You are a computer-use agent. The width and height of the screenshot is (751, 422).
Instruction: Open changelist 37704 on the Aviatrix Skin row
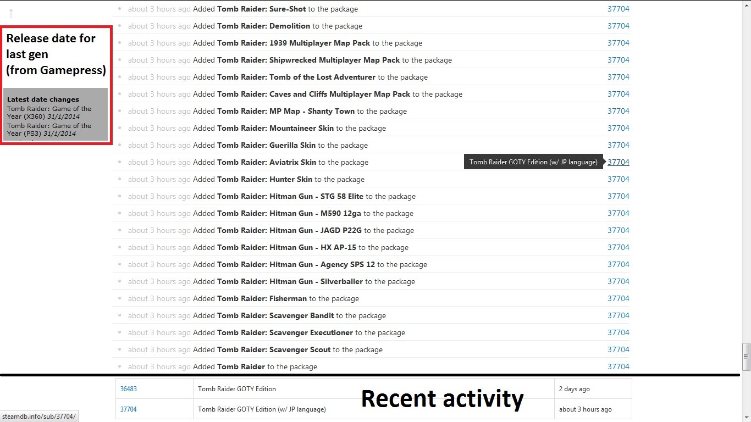pyautogui.click(x=618, y=162)
